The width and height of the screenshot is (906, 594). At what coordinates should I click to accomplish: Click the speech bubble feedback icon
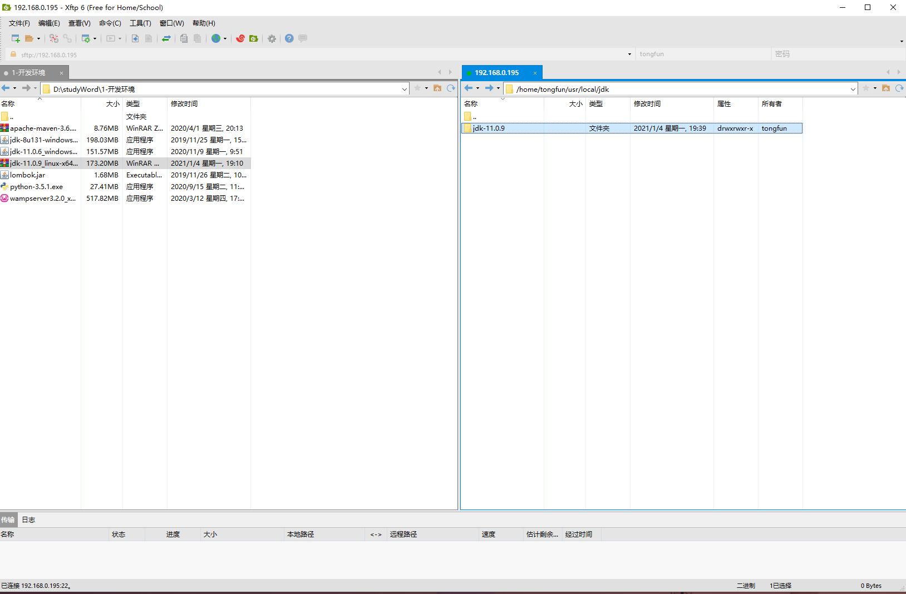[303, 38]
